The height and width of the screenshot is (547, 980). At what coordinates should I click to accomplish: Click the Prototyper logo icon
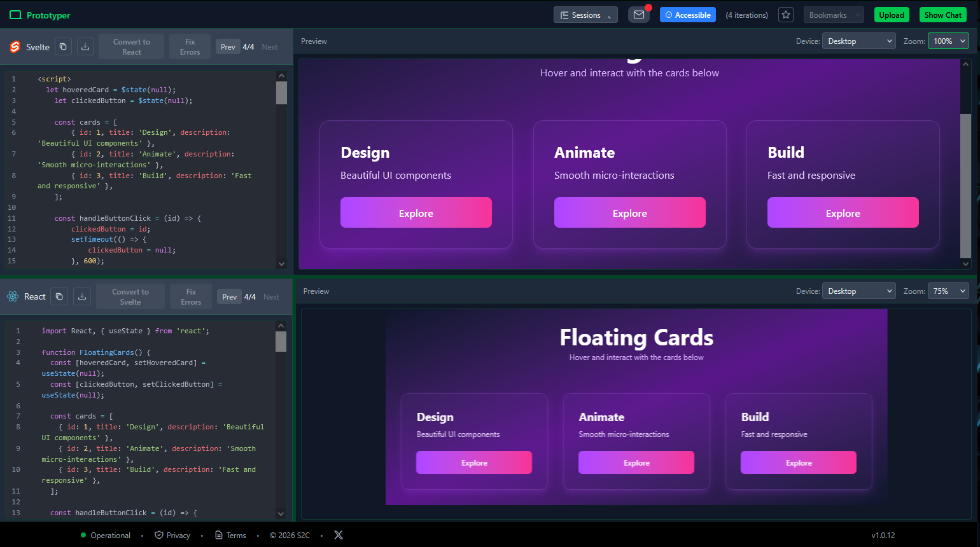pyautogui.click(x=14, y=14)
